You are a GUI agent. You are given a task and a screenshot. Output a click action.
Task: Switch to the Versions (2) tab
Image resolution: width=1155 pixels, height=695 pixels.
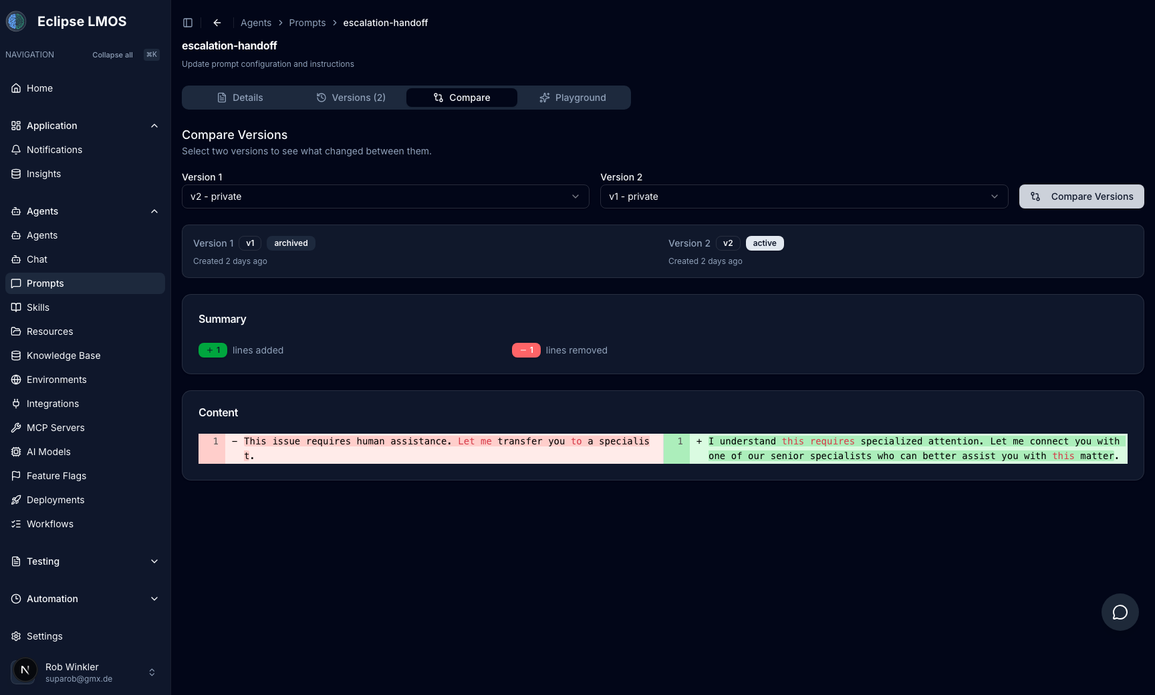(351, 98)
